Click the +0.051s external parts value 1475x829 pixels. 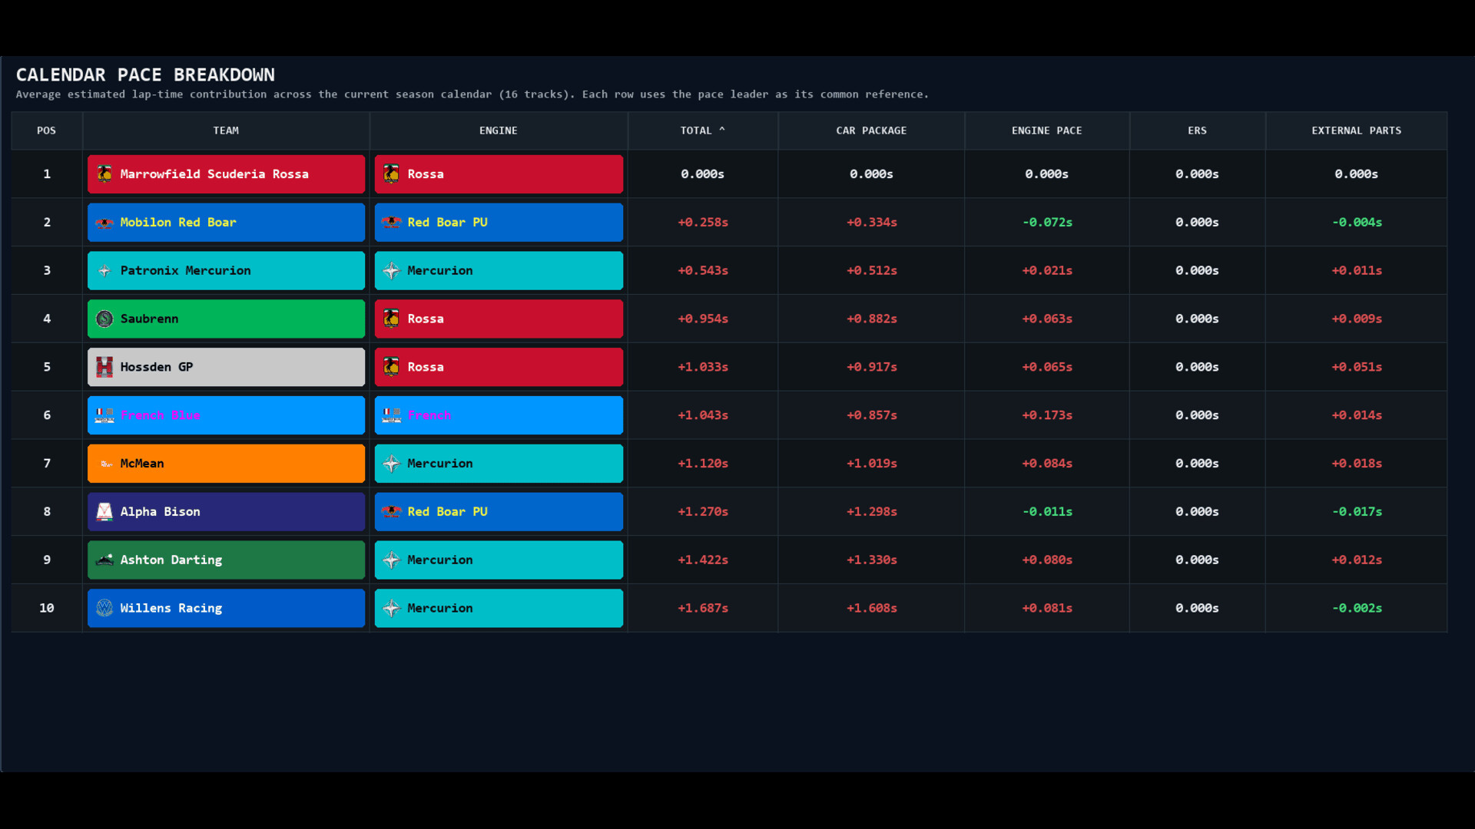1357,367
